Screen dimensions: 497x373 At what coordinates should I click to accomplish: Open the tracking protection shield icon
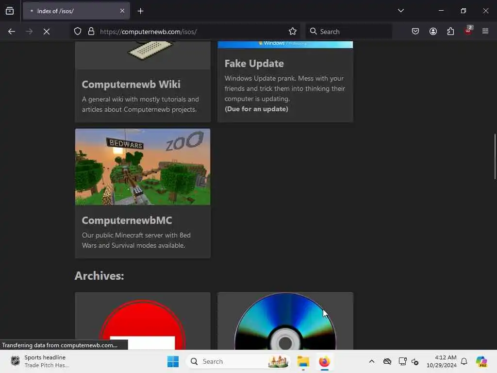[x=78, y=32]
